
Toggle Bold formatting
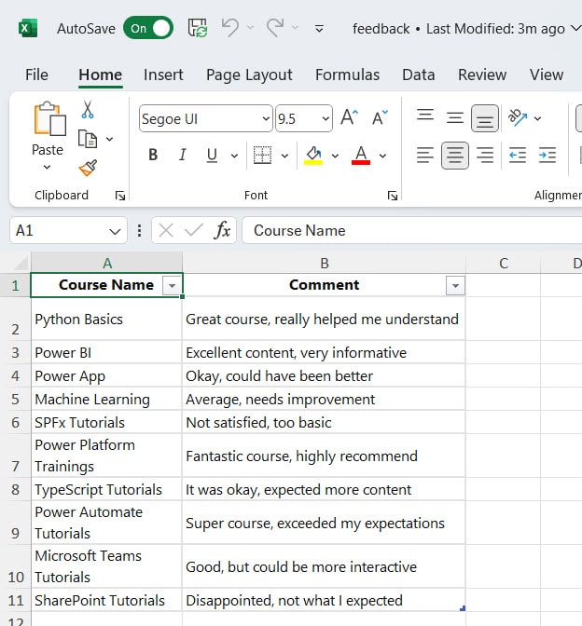click(153, 155)
